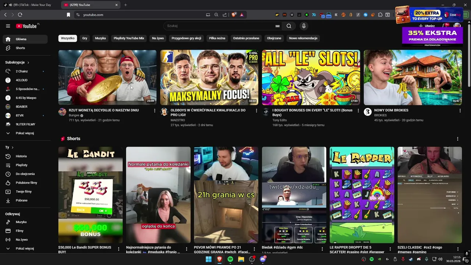Viewport: 471px width, 265px height.
Task: Open options for $50,000 Le Bandit short
Action: coord(118,249)
